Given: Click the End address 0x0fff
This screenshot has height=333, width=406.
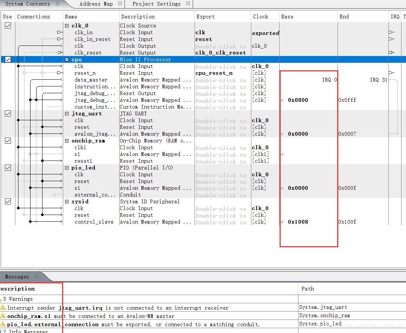Looking at the screenshot, I should point(347,100).
